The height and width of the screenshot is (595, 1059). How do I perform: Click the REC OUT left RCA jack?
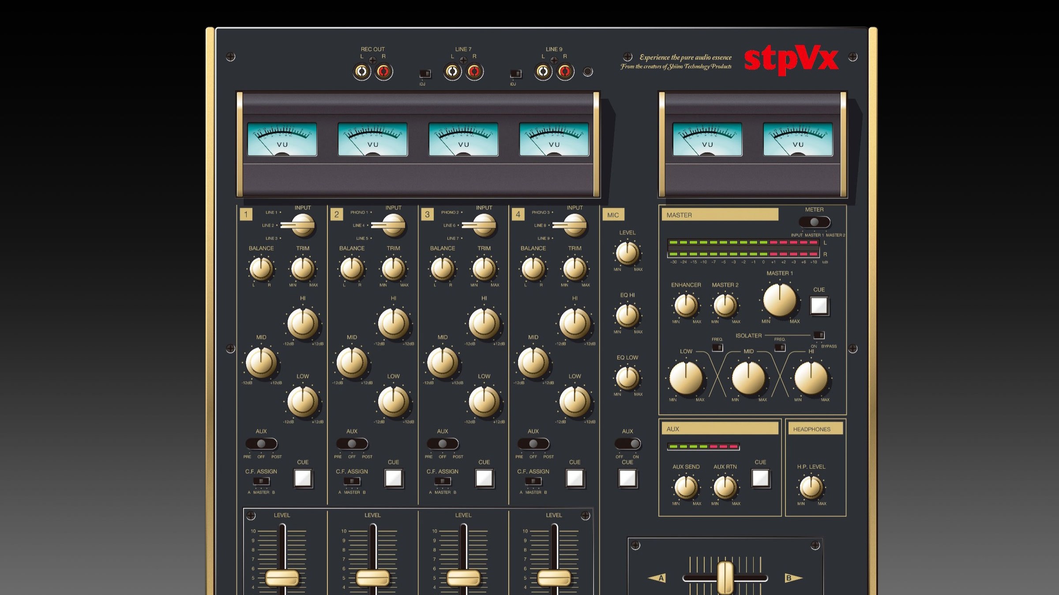[362, 71]
